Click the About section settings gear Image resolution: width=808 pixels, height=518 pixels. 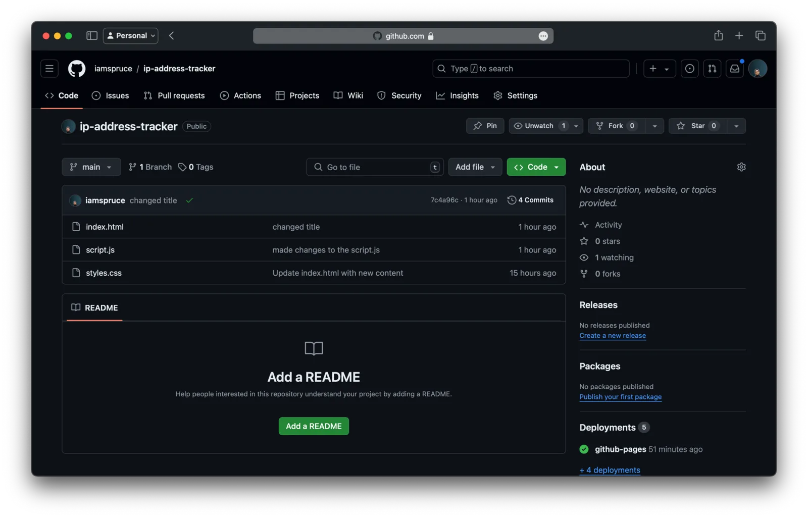(x=741, y=167)
